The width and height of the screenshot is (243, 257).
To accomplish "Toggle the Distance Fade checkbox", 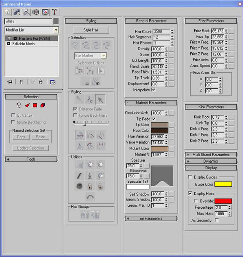I will (75, 109).
